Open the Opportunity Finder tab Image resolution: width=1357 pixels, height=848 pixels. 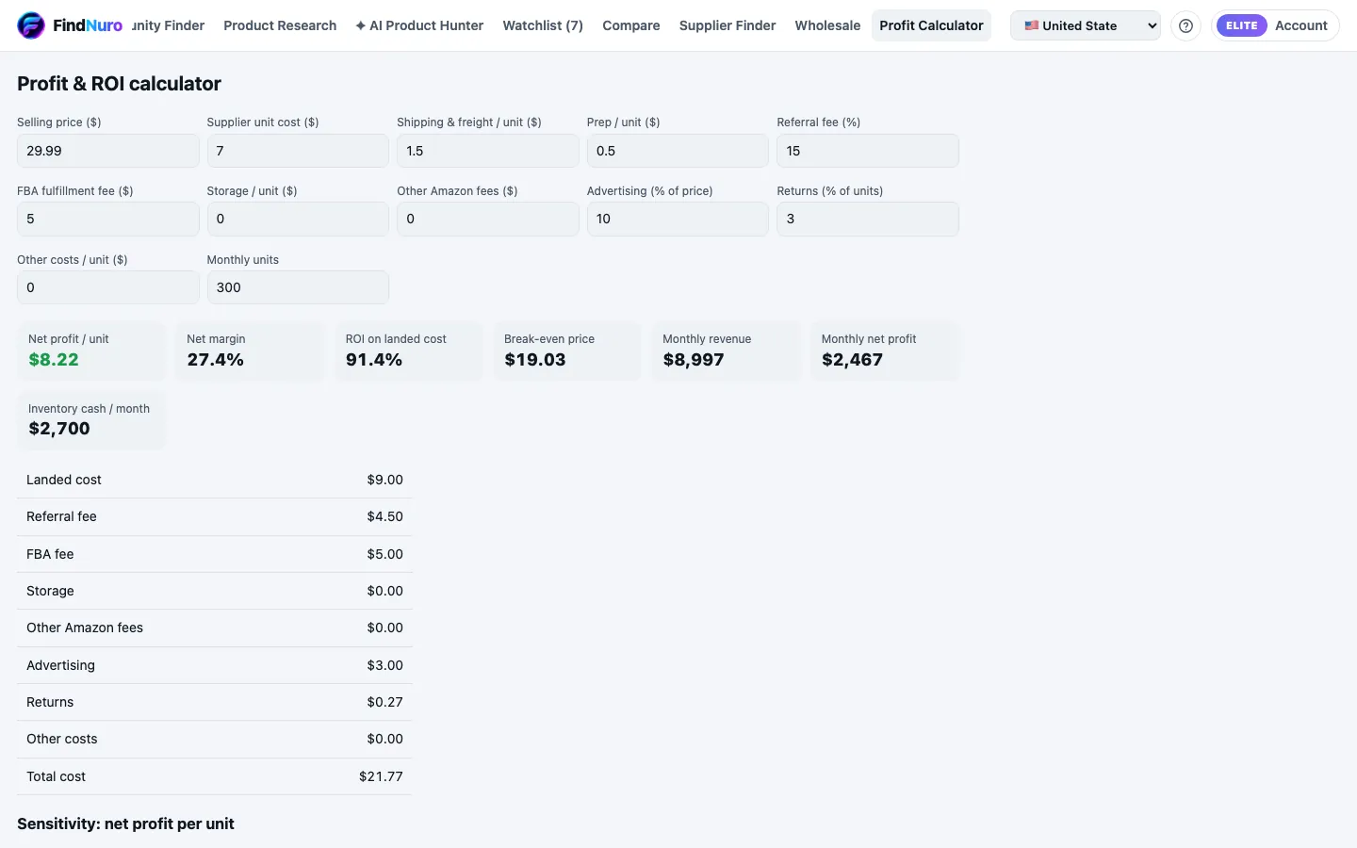click(168, 25)
